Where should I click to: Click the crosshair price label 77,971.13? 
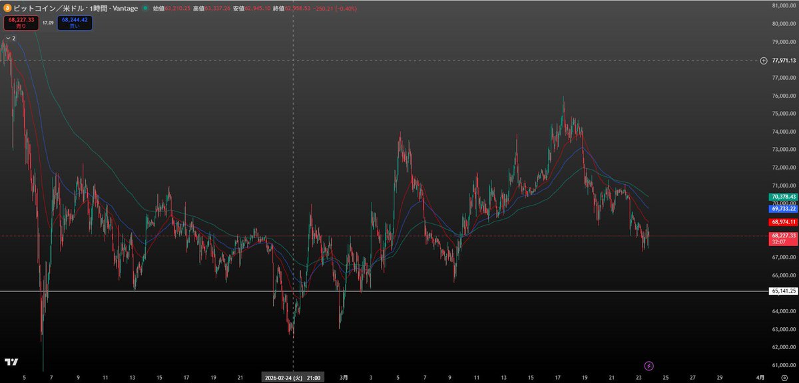[784, 61]
